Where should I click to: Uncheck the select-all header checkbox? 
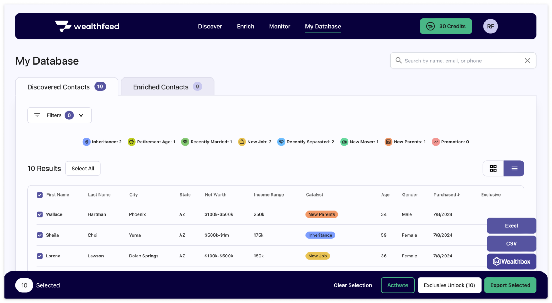click(40, 195)
